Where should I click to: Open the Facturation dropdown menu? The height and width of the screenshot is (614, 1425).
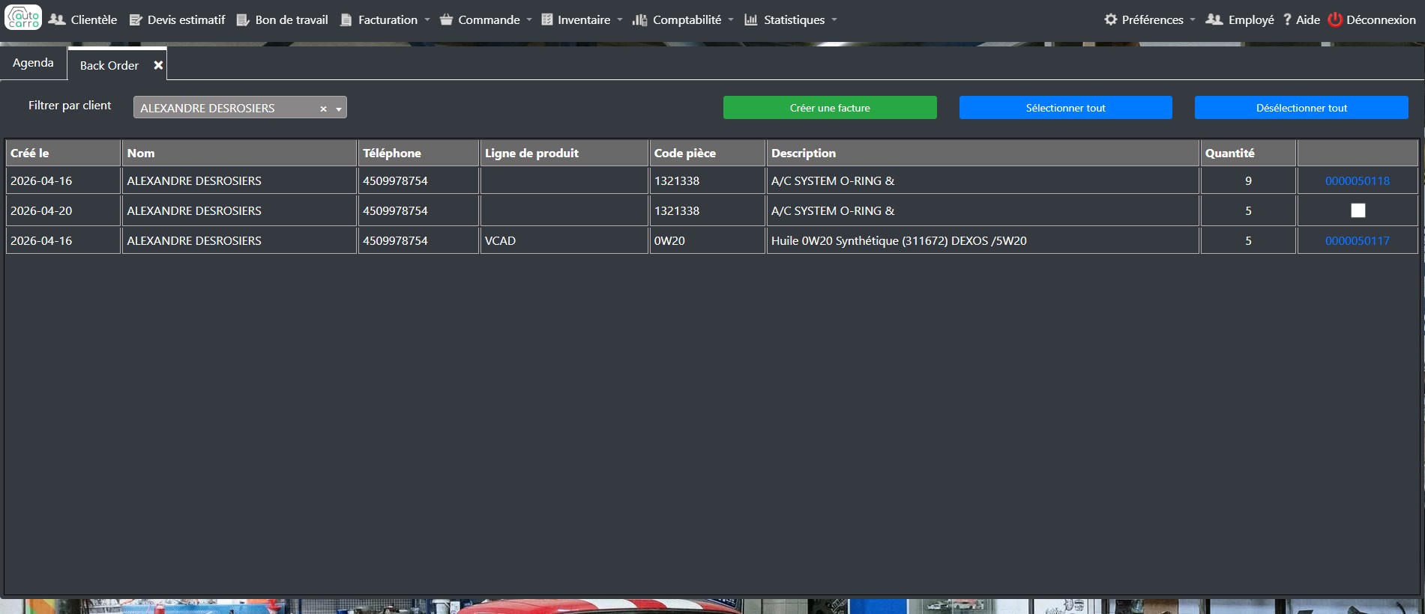[x=387, y=20]
